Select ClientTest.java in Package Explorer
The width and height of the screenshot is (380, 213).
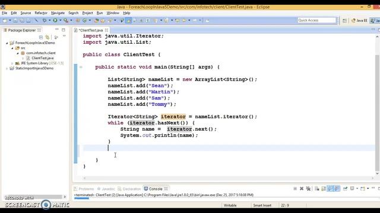coord(43,58)
